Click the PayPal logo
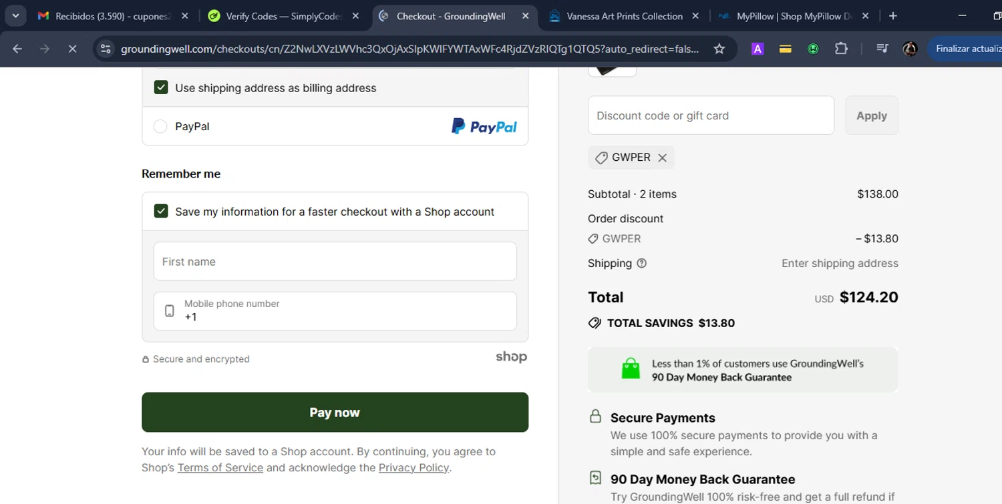This screenshot has height=504, width=1002. point(484,126)
